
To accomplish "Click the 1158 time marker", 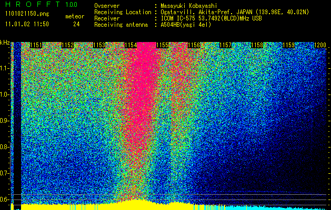I will tap(257, 45).
